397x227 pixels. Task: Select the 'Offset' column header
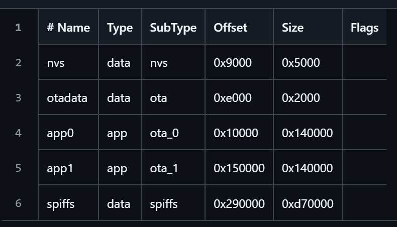point(231,27)
